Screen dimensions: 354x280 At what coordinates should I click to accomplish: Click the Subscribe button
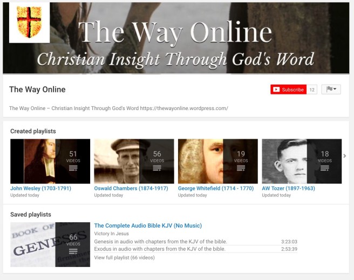pos(288,90)
